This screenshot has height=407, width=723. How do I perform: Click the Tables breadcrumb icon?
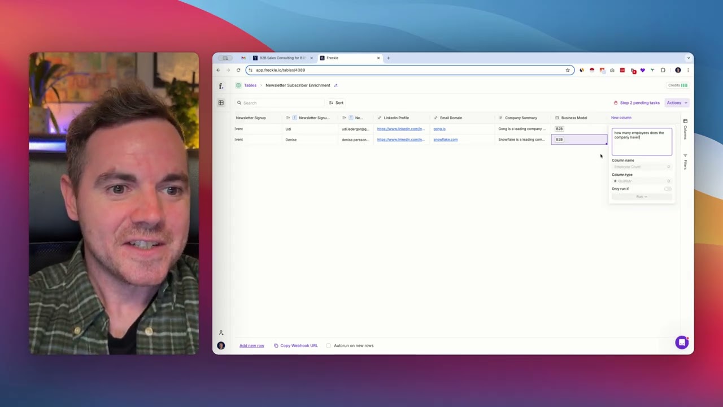pos(238,85)
